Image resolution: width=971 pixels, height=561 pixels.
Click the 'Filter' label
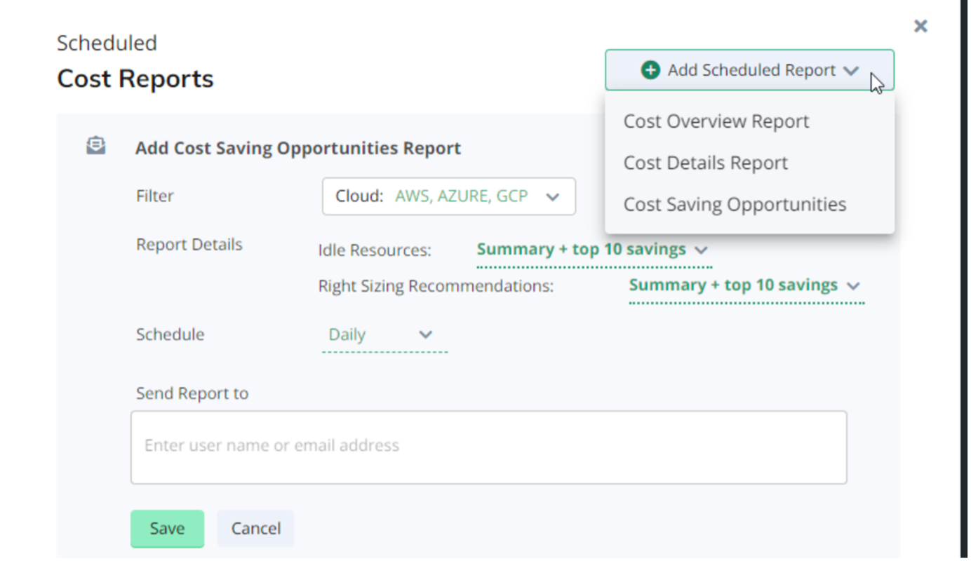[x=155, y=196]
